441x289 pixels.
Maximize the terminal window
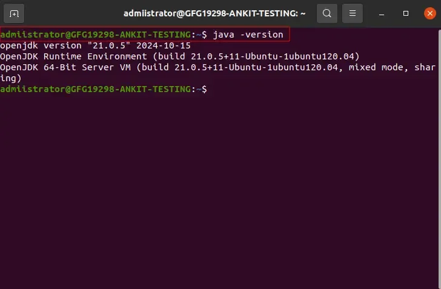point(406,13)
